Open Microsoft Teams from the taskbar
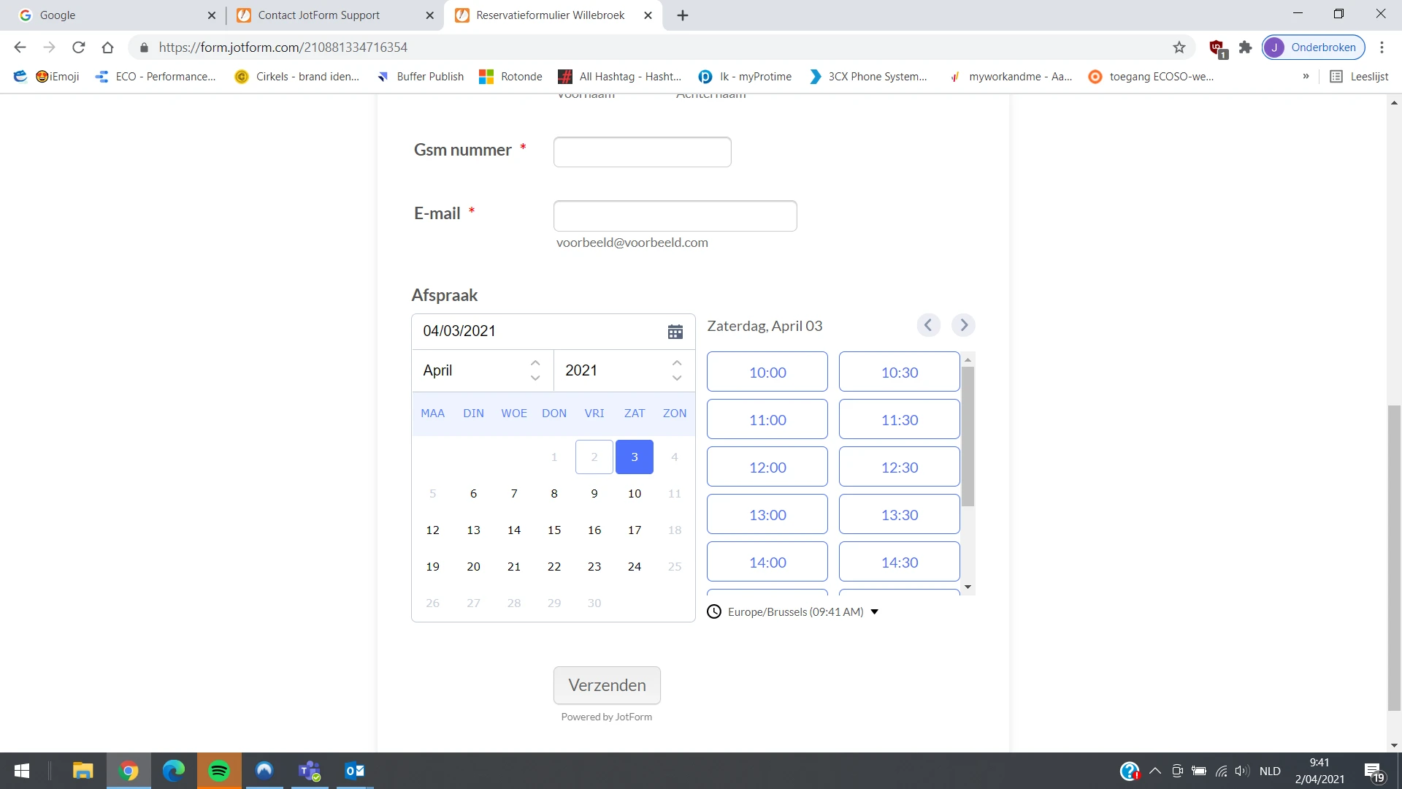The height and width of the screenshot is (789, 1402). [309, 771]
